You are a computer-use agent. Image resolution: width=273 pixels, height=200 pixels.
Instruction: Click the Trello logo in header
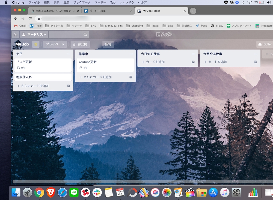pyautogui.click(x=164, y=34)
